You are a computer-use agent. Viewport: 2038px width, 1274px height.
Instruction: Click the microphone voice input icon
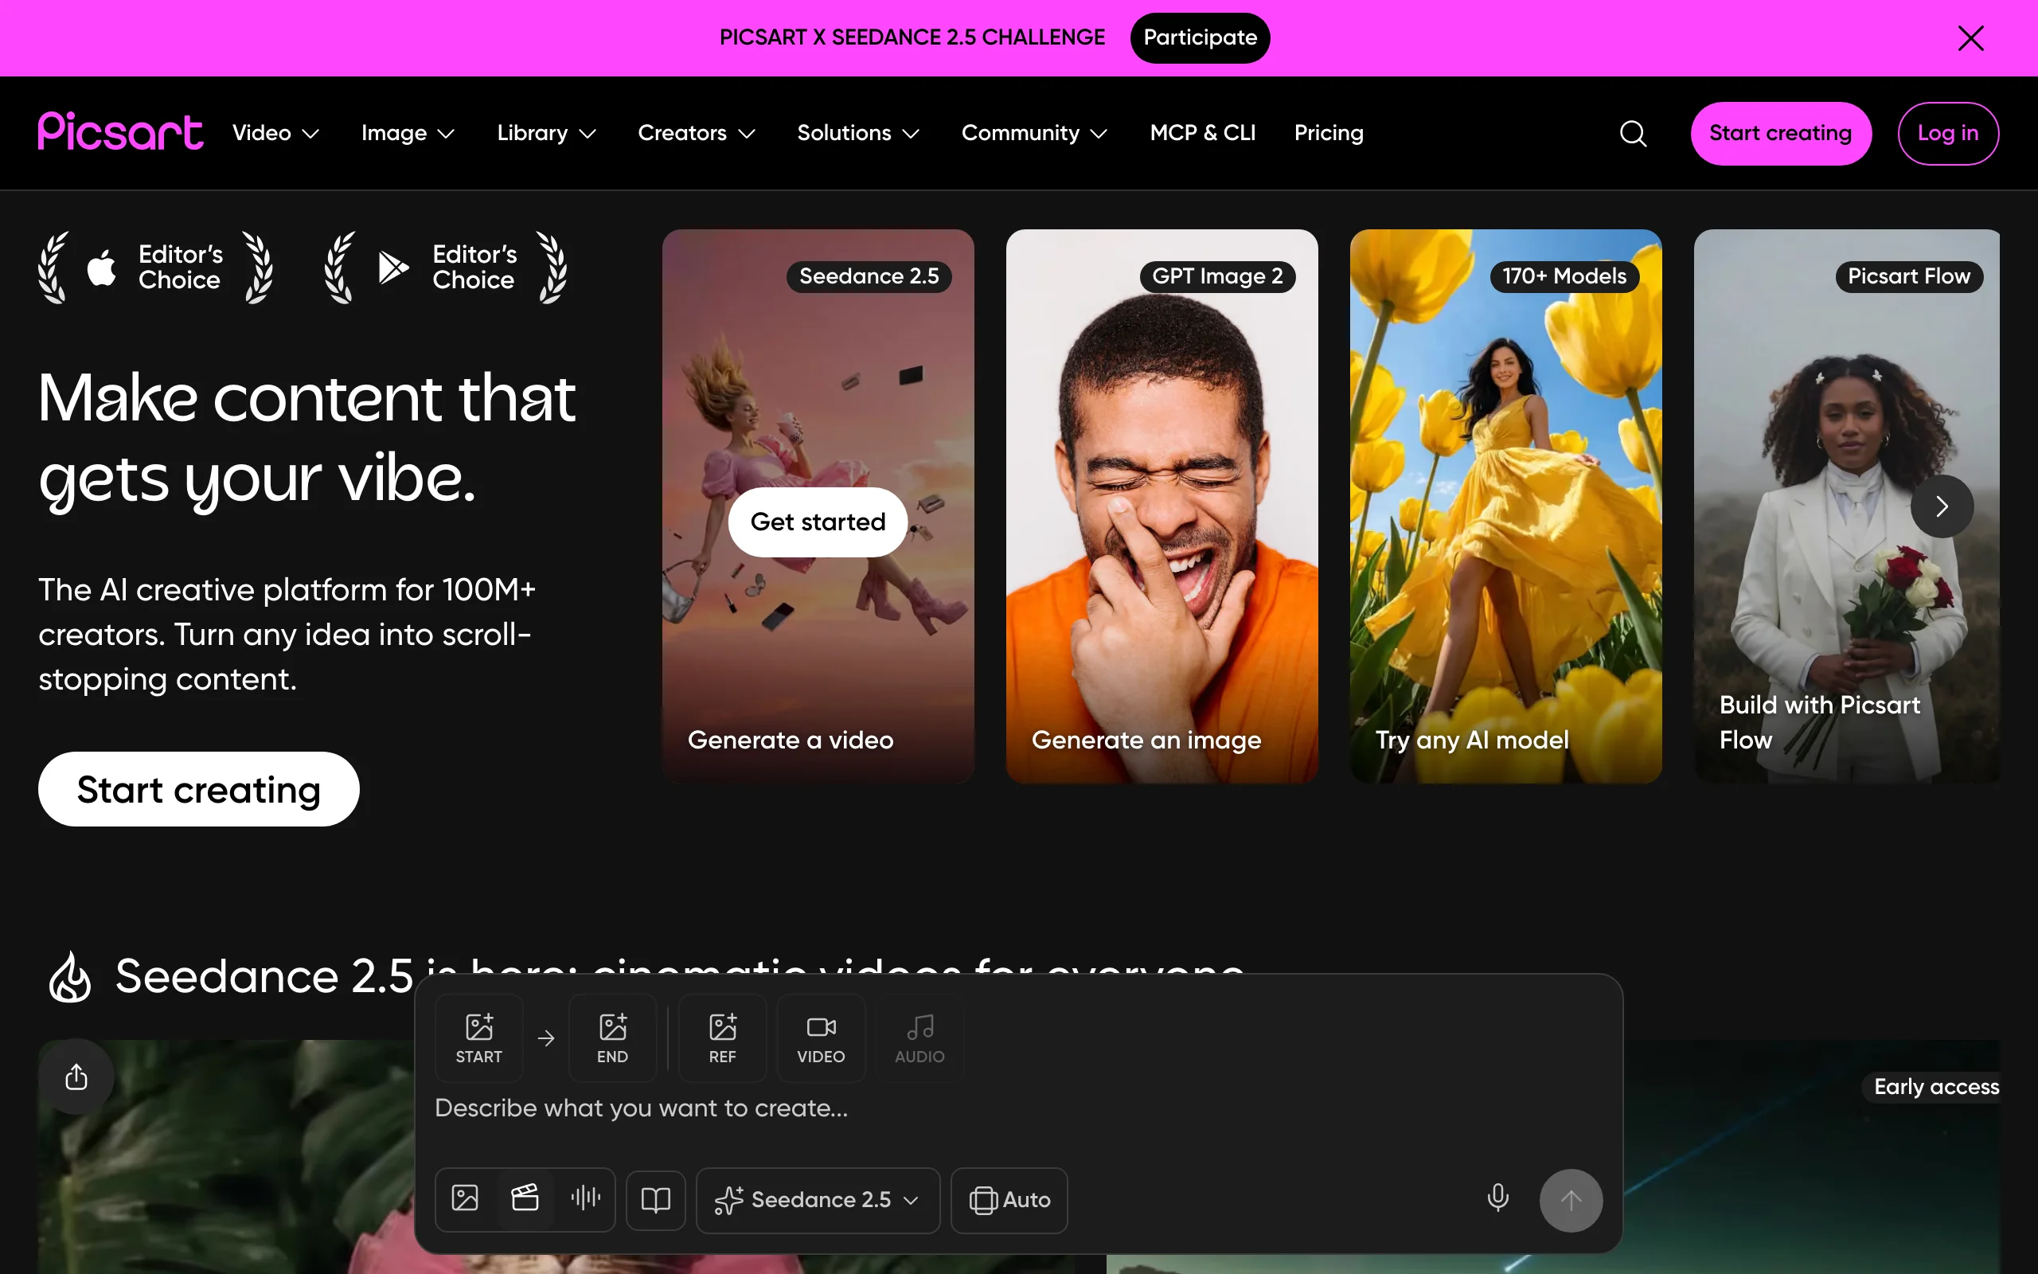pyautogui.click(x=1498, y=1198)
